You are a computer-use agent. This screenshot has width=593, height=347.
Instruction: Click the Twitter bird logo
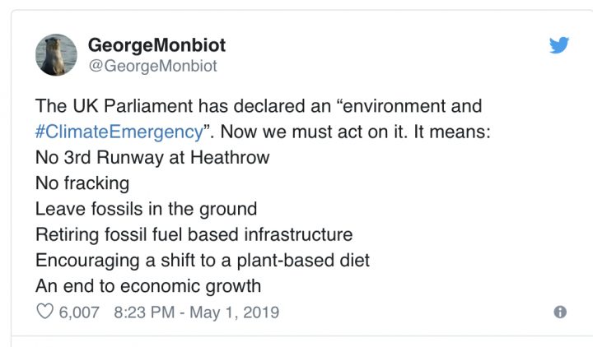tap(559, 45)
